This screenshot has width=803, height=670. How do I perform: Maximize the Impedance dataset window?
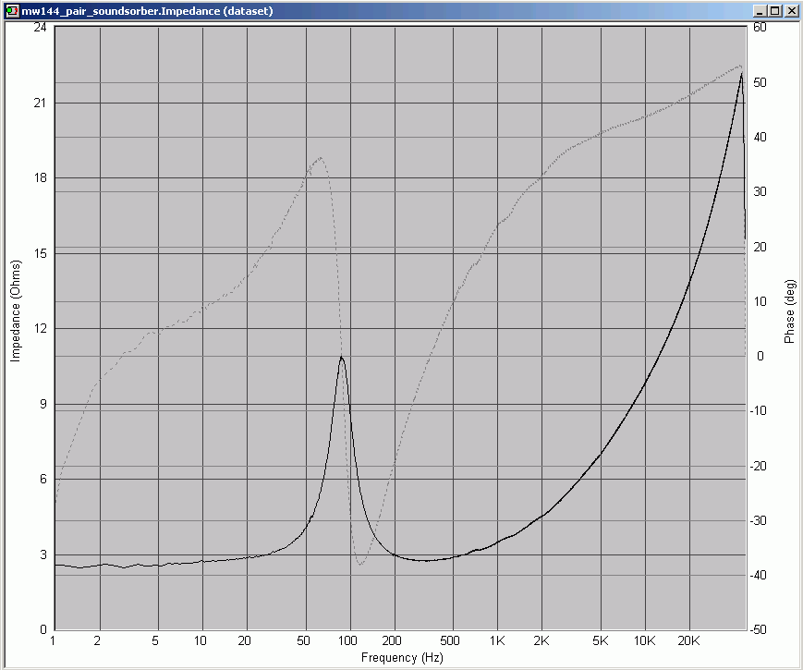pyautogui.click(x=775, y=11)
